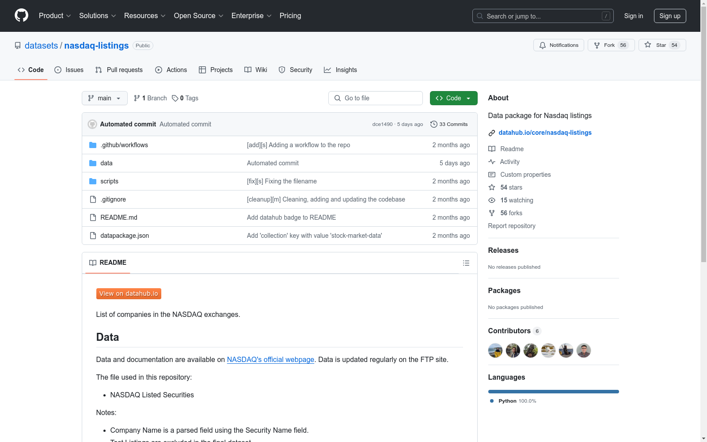This screenshot has width=707, height=442.
Task: Open the 1 Branch link
Action: click(x=150, y=98)
